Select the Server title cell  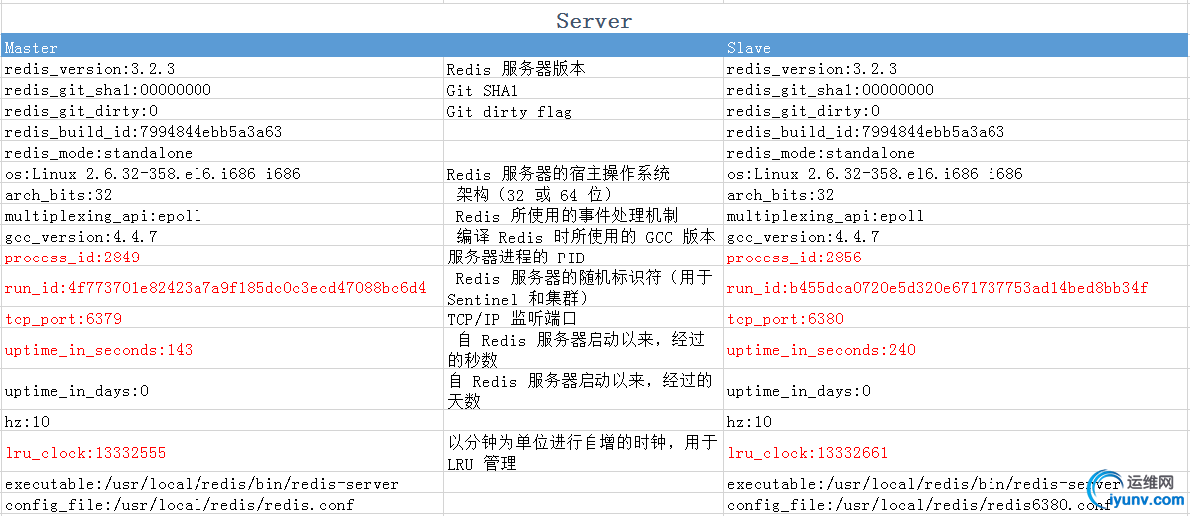point(595,21)
